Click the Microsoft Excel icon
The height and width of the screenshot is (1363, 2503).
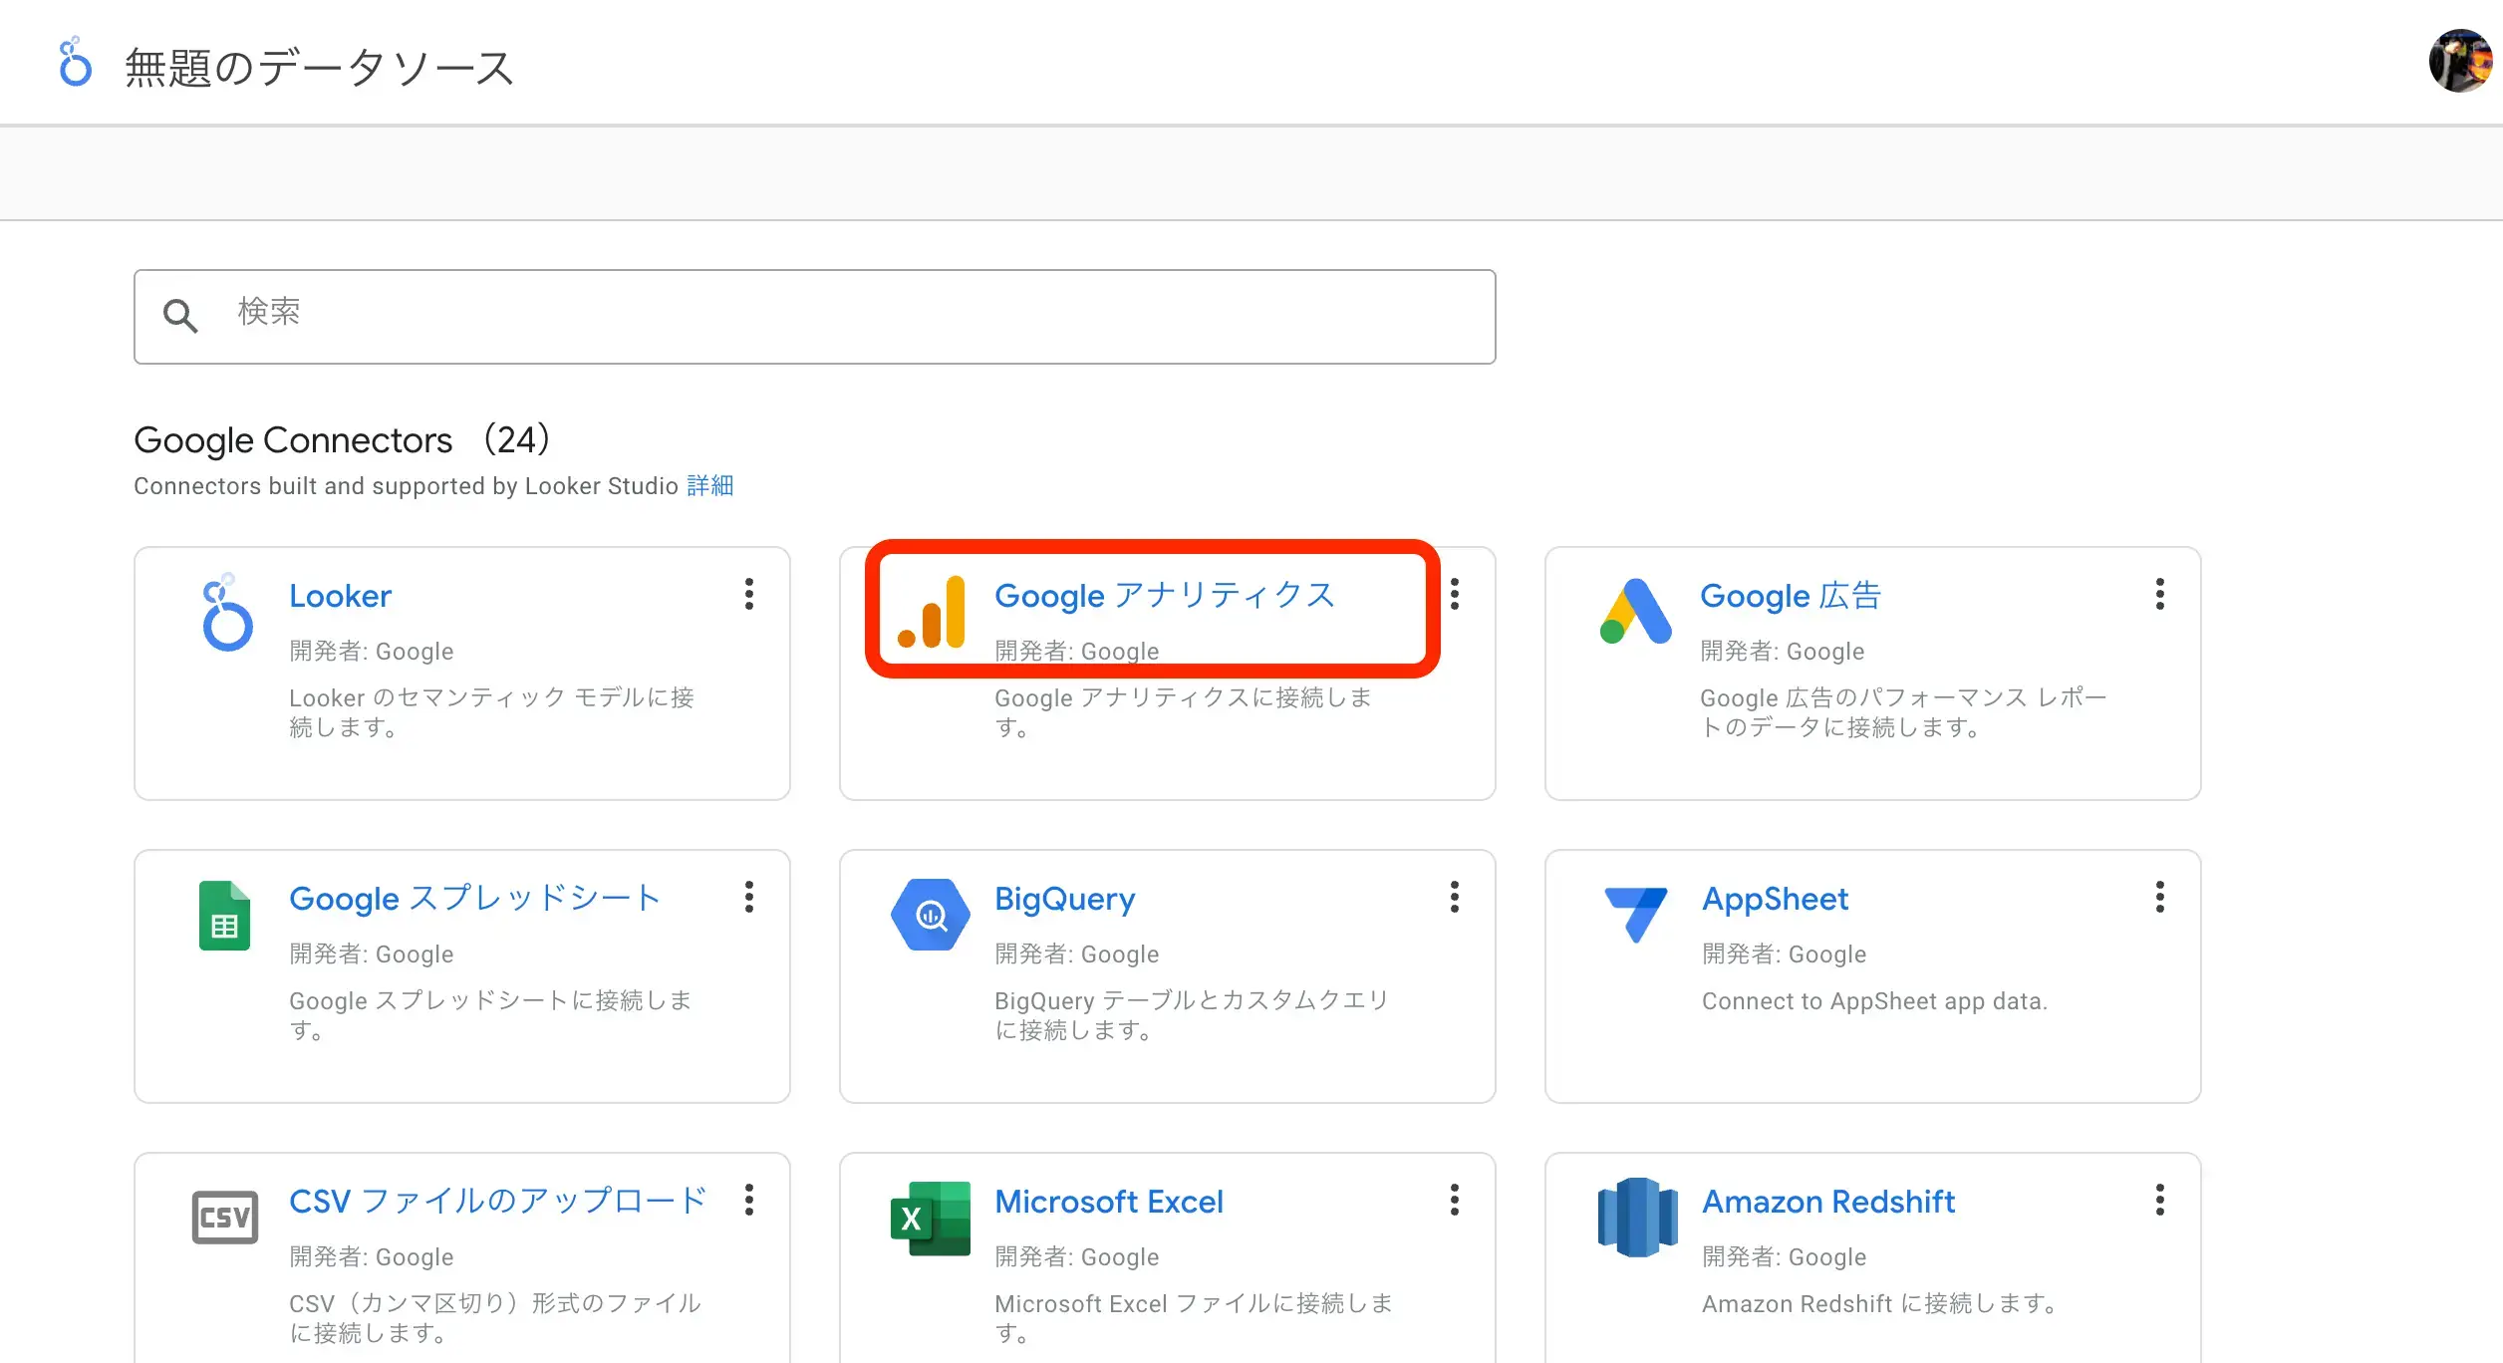point(931,1219)
